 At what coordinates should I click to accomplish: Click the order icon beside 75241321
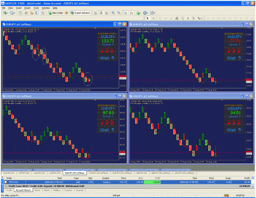point(6,182)
